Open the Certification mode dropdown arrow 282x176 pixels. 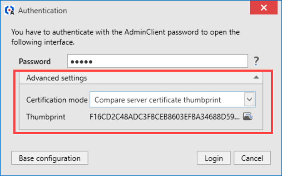click(x=249, y=99)
